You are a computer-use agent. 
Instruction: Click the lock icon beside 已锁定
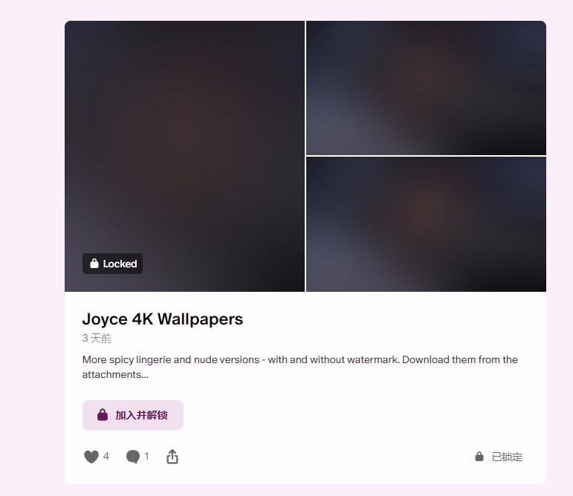(479, 456)
